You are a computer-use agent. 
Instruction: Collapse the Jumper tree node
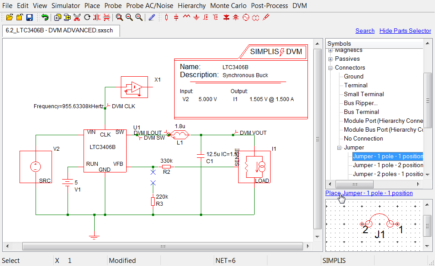(339, 148)
